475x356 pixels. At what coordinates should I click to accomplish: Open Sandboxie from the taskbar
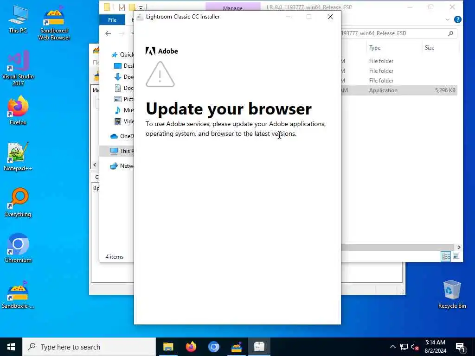(236, 347)
